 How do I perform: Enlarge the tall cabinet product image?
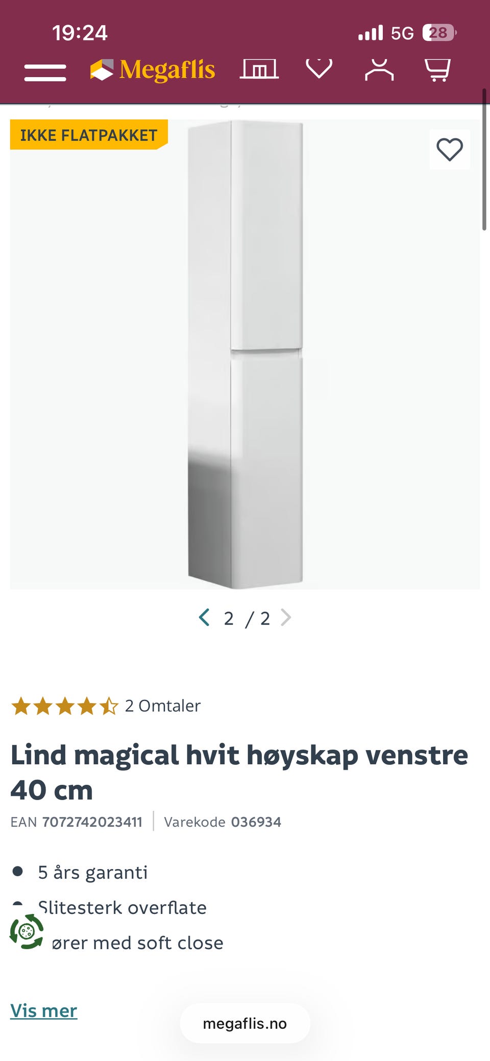pos(246,353)
